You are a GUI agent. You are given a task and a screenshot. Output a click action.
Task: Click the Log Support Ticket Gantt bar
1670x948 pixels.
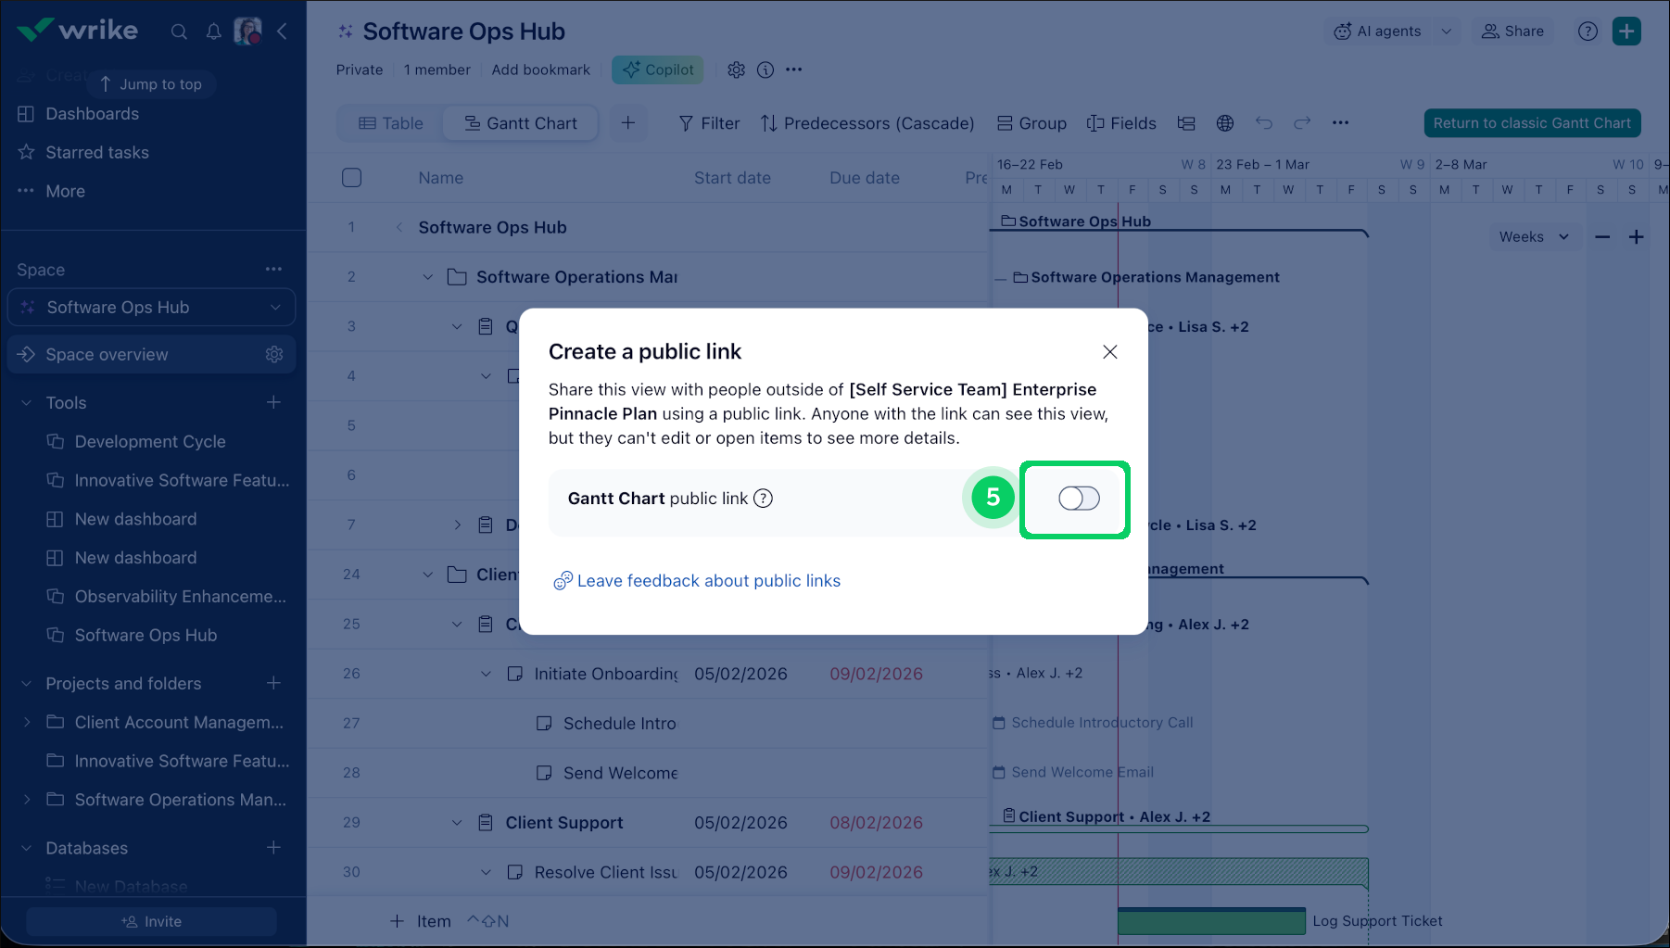[x=1211, y=921]
